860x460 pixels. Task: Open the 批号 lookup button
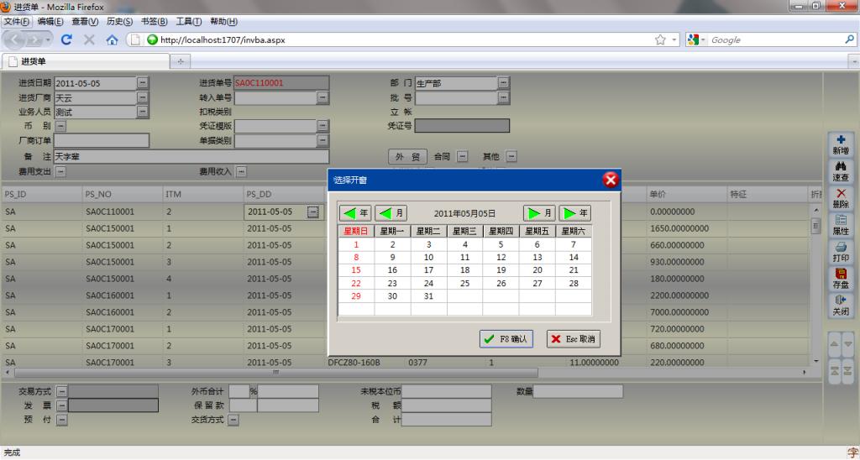[x=504, y=97]
